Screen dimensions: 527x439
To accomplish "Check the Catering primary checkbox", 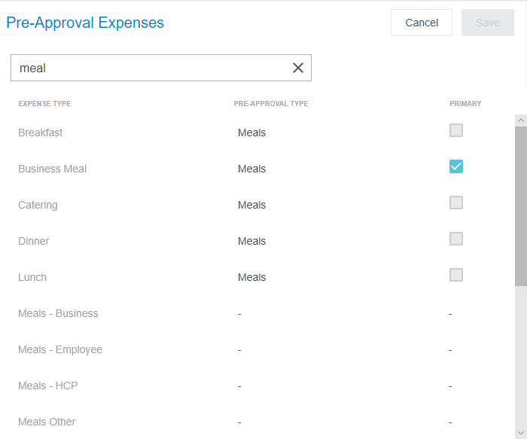I will coord(455,203).
